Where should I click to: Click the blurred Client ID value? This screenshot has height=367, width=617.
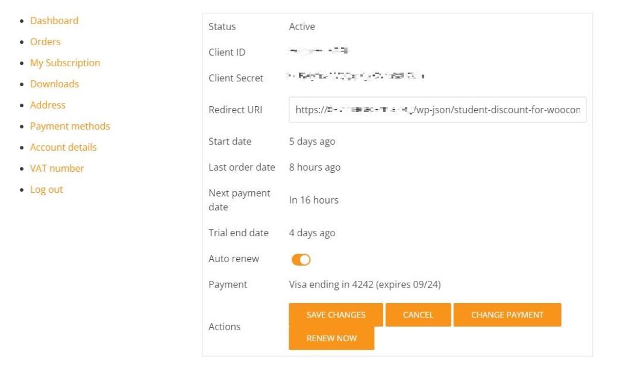tap(319, 52)
